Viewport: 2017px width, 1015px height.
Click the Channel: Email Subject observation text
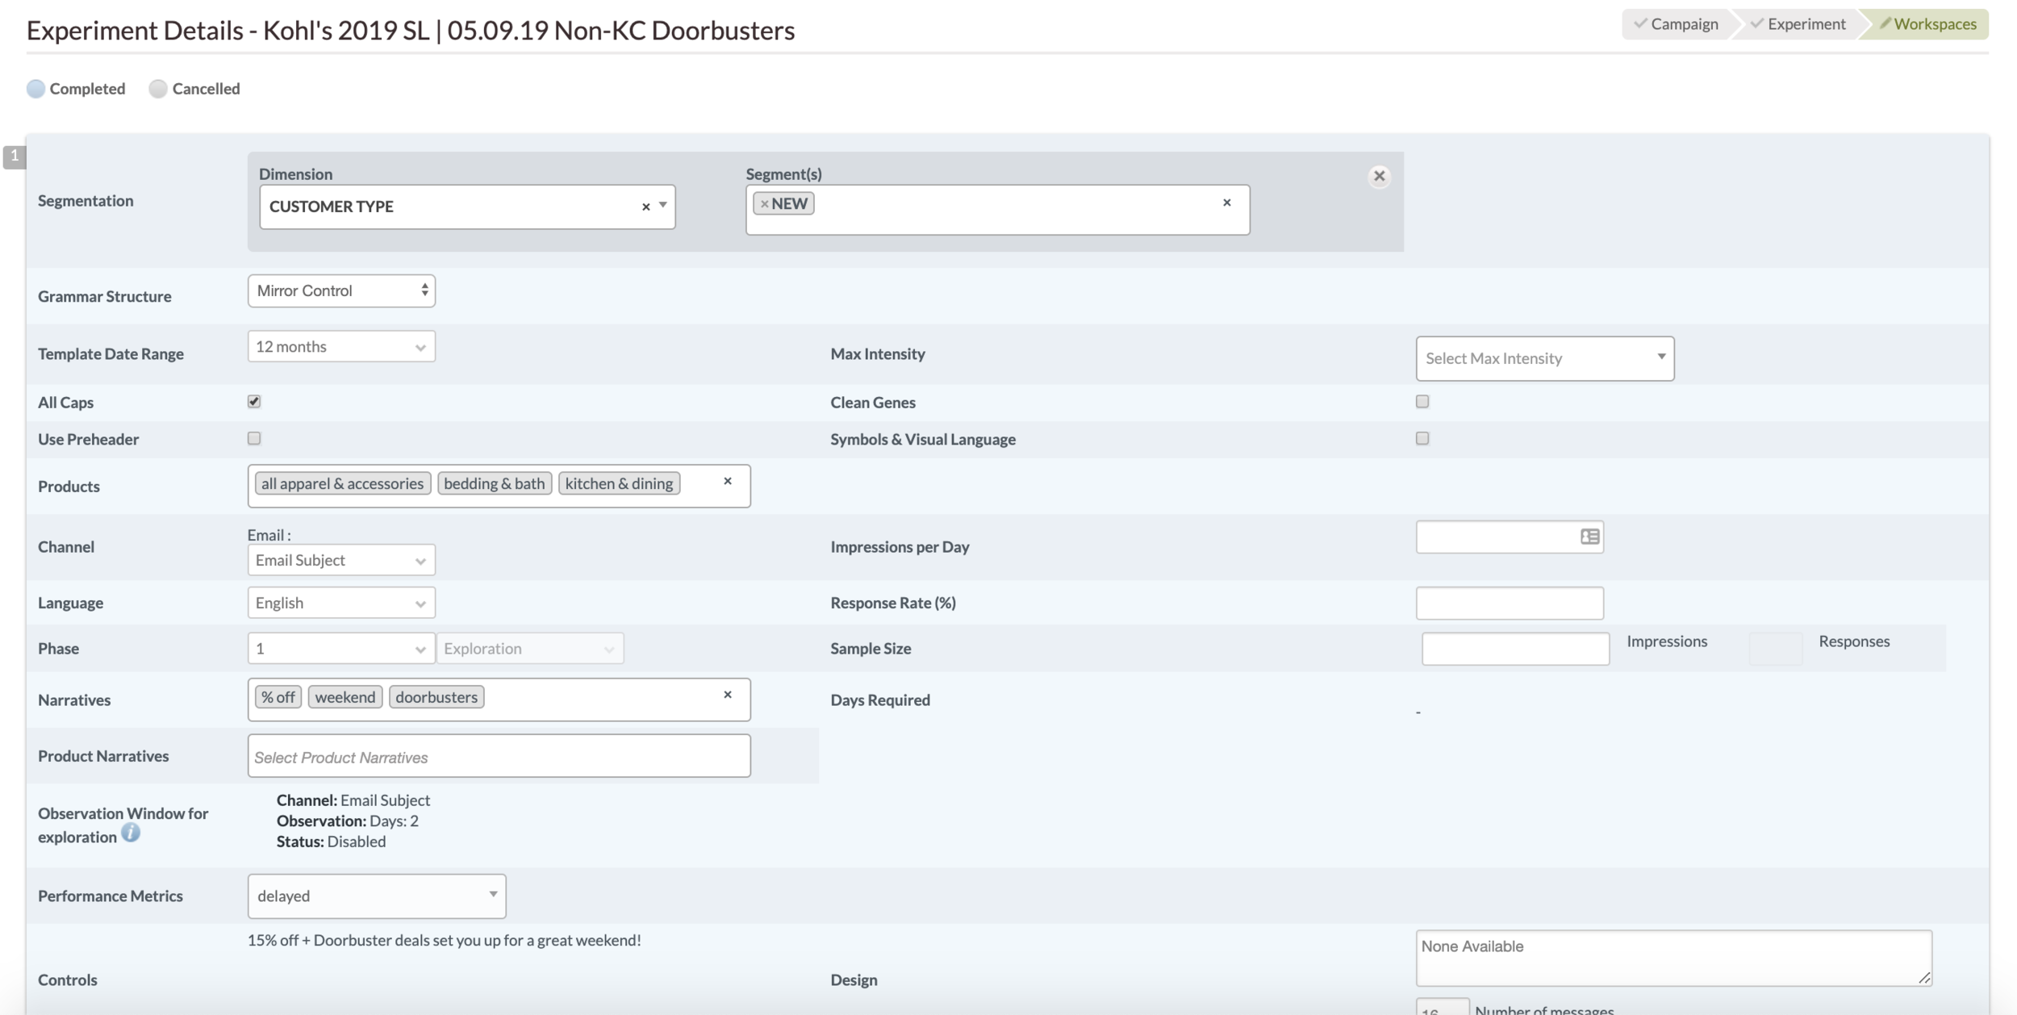point(353,800)
